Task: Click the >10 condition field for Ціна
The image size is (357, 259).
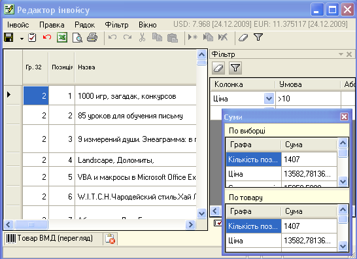Action: [308, 99]
